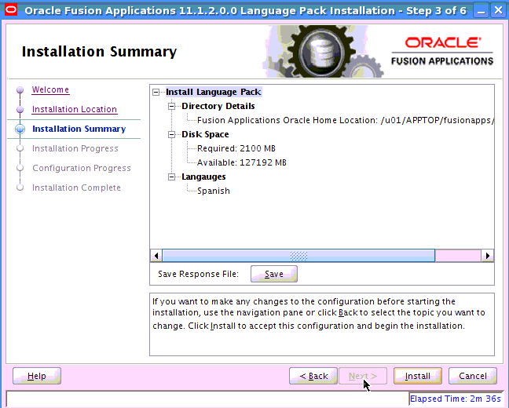The height and width of the screenshot is (408, 509).
Task: Click the Elapsed Time status text
Action: point(456,399)
